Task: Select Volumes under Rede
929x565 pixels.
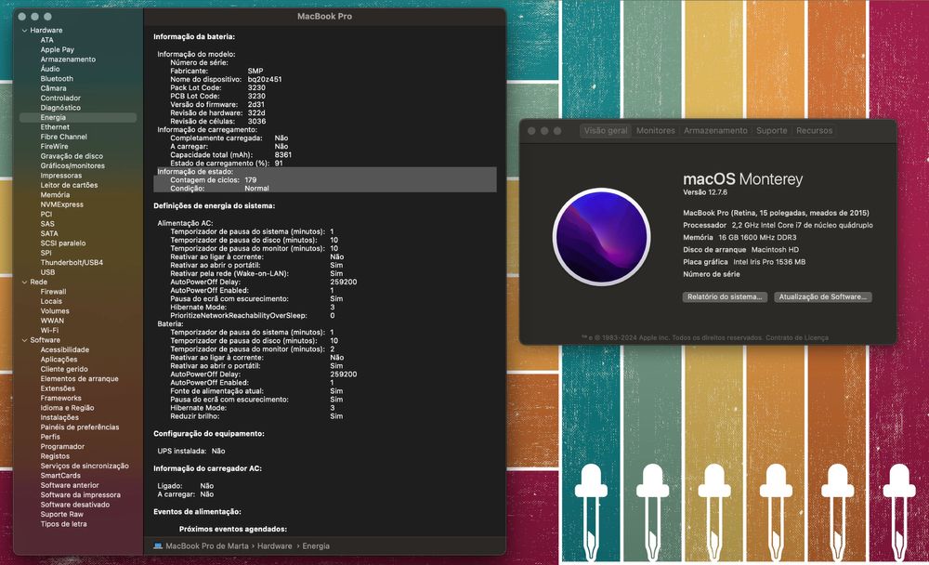Action: pos(55,311)
